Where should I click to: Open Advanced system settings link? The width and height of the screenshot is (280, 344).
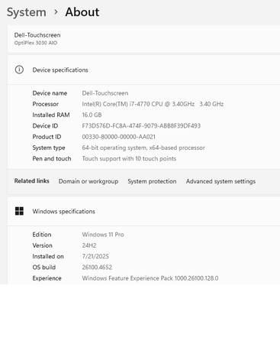click(220, 181)
